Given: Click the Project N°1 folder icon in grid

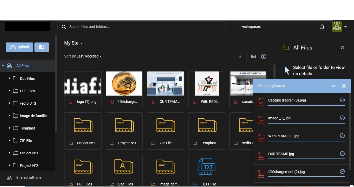Looking at the screenshot, I should 124,125.
